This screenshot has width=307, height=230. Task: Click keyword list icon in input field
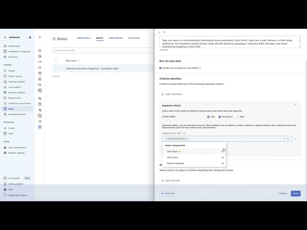click(288, 139)
